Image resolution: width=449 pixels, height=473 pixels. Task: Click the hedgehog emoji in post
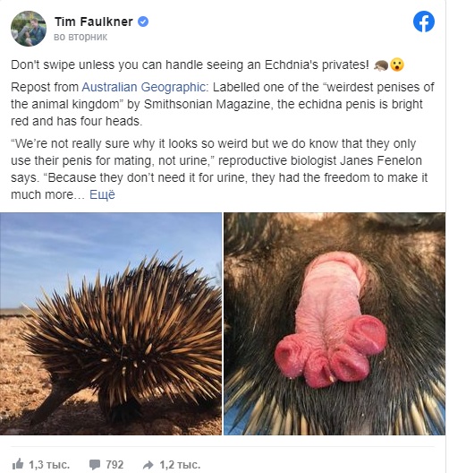[x=381, y=64]
